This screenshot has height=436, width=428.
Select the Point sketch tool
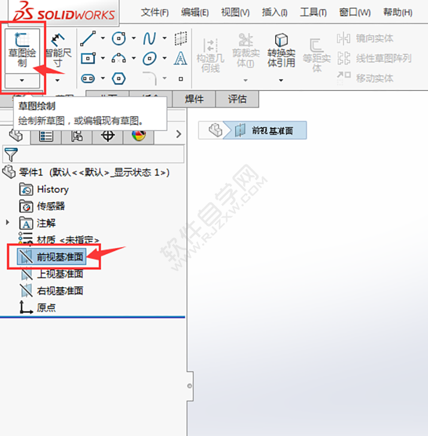point(181,79)
